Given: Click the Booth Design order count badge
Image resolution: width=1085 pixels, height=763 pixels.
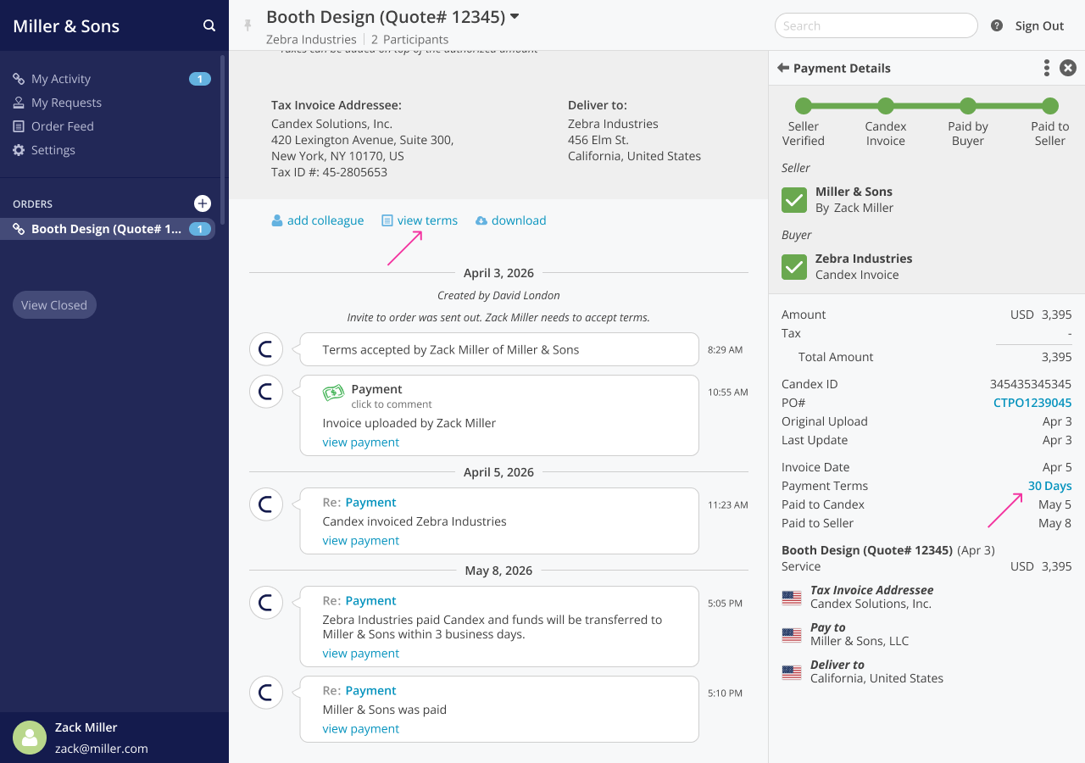Looking at the screenshot, I should click(200, 229).
